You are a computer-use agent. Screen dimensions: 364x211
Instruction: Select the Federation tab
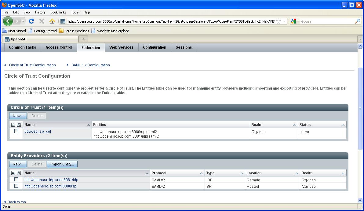[91, 48]
